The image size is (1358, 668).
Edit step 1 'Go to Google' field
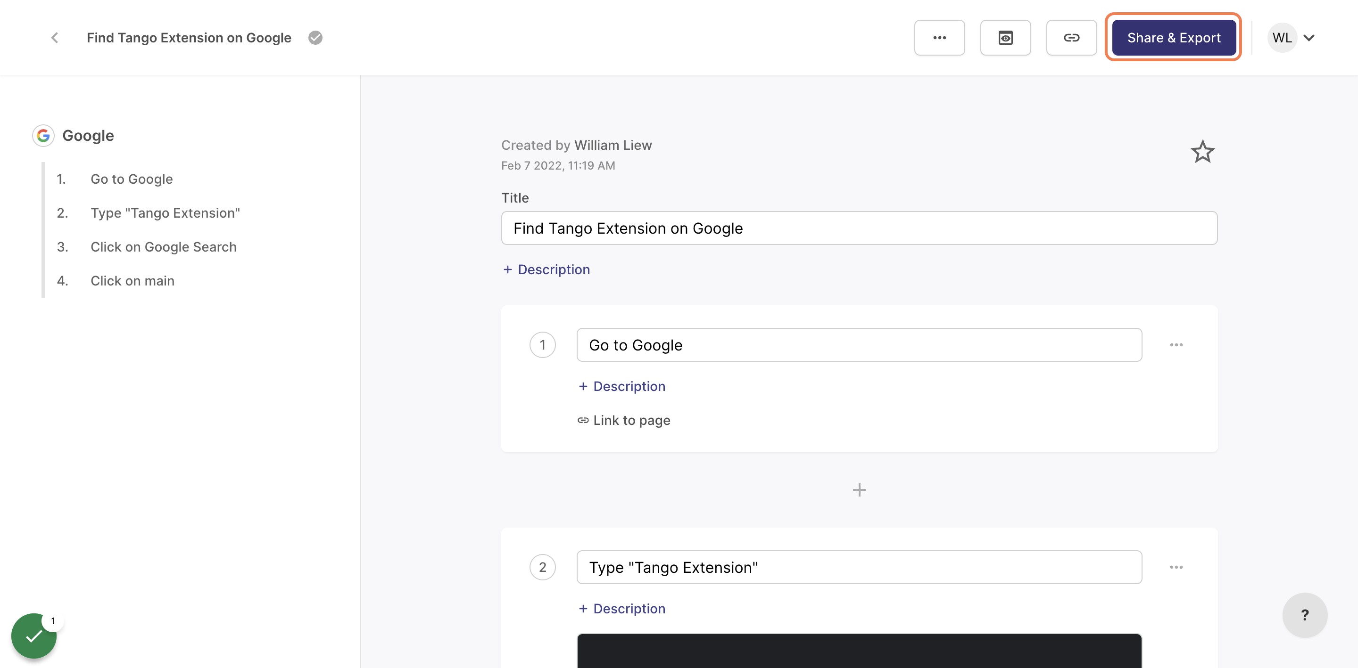pos(859,344)
